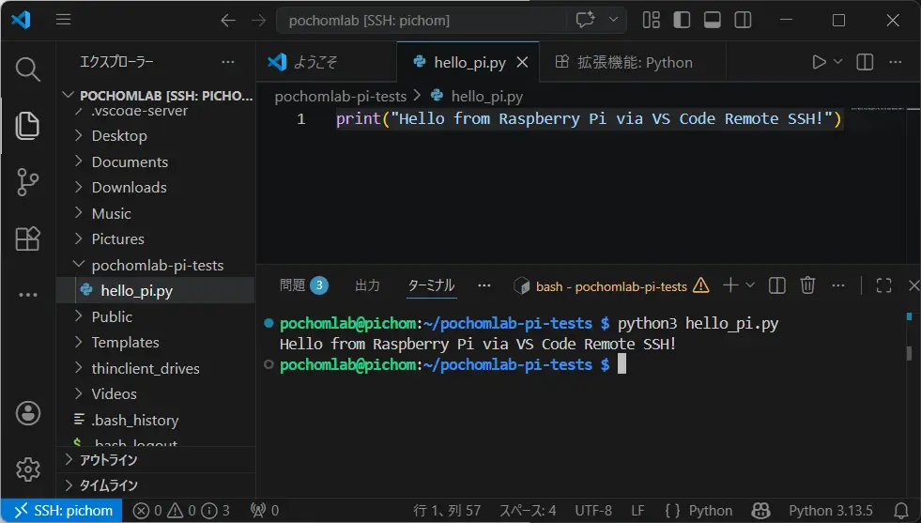Image resolution: width=921 pixels, height=523 pixels.
Task: Open Explorer More Actions ellipsis
Action: click(228, 62)
